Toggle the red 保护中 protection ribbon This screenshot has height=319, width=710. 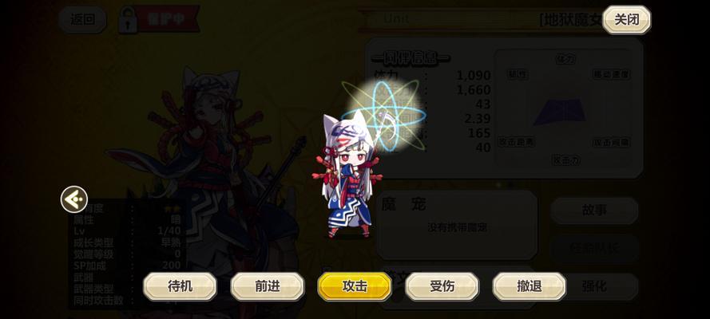pos(168,19)
